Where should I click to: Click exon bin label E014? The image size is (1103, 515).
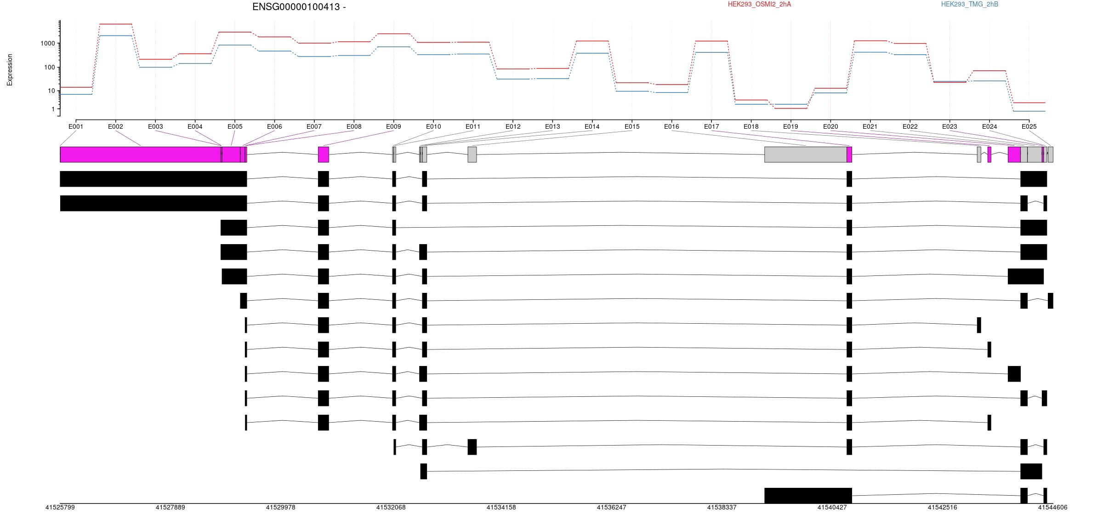tap(592, 126)
